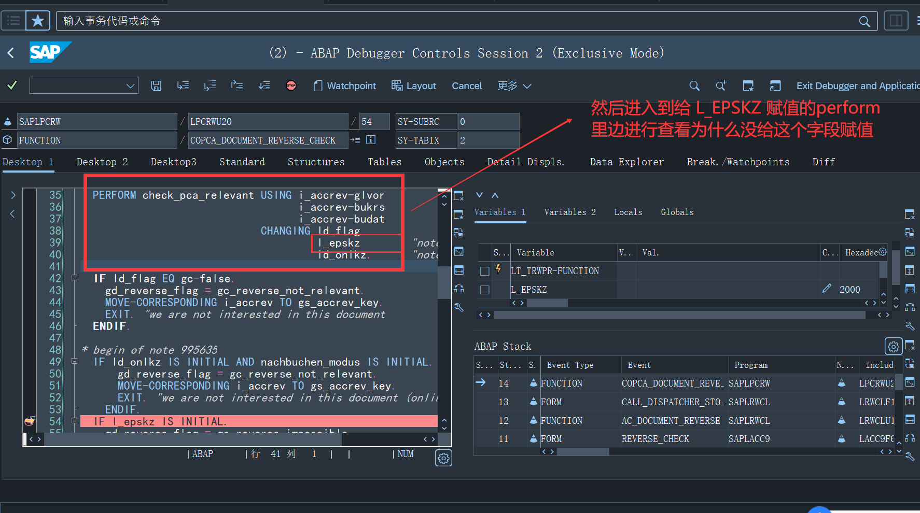Click the variable table column settings gear
The width and height of the screenshot is (920, 513).
click(x=882, y=252)
